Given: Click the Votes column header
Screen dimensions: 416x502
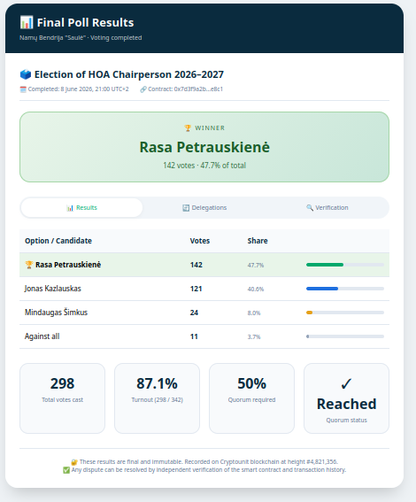Looking at the screenshot, I should tap(200, 241).
